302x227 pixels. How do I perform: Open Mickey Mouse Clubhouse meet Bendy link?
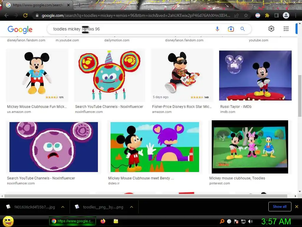[x=141, y=178]
